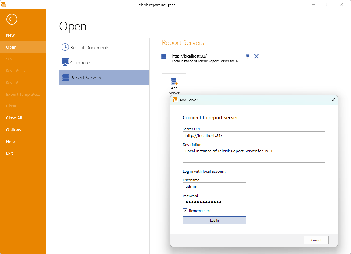Click the Add Server tile

tap(174, 86)
